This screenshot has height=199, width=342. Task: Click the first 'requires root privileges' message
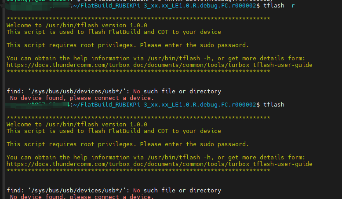(127, 45)
